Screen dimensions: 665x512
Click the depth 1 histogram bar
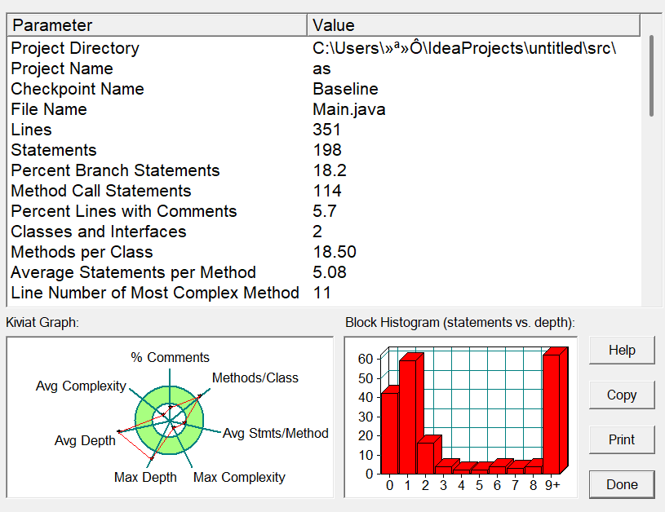[407, 417]
